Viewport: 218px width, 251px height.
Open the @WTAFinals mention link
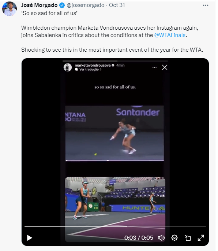[x=170, y=35]
